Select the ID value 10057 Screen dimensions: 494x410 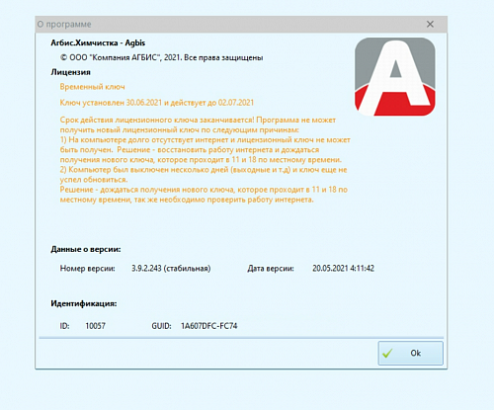pos(96,326)
